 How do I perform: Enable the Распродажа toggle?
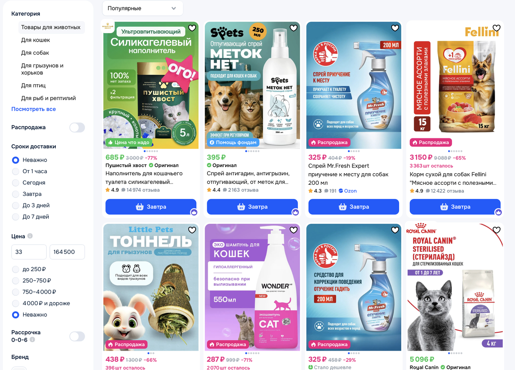77,128
